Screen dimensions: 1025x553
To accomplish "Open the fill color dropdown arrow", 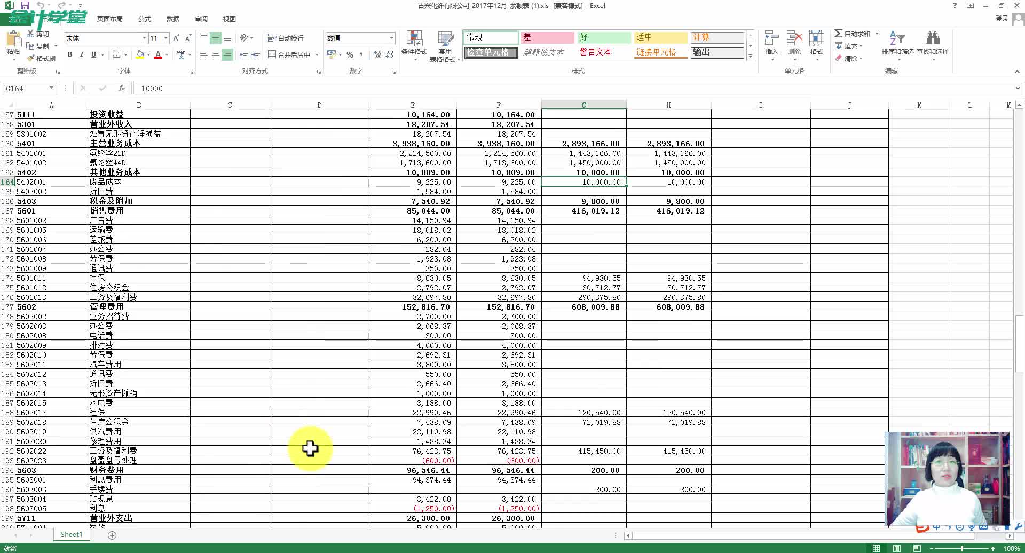I will pos(148,54).
